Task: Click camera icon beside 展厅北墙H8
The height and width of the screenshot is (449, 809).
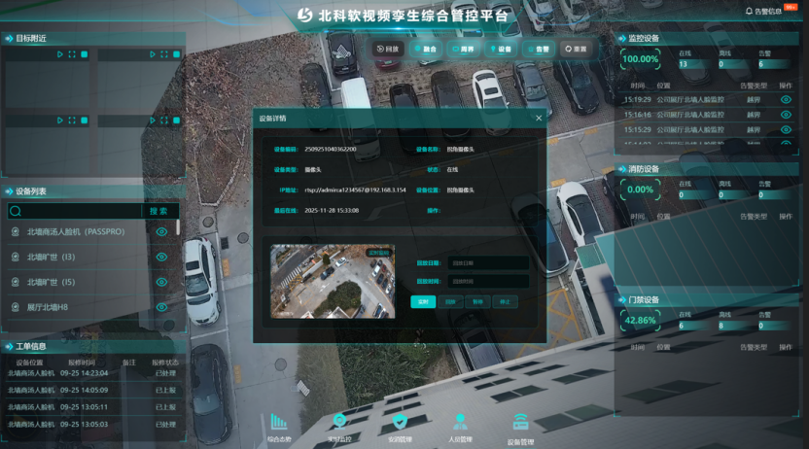Action: [16, 307]
